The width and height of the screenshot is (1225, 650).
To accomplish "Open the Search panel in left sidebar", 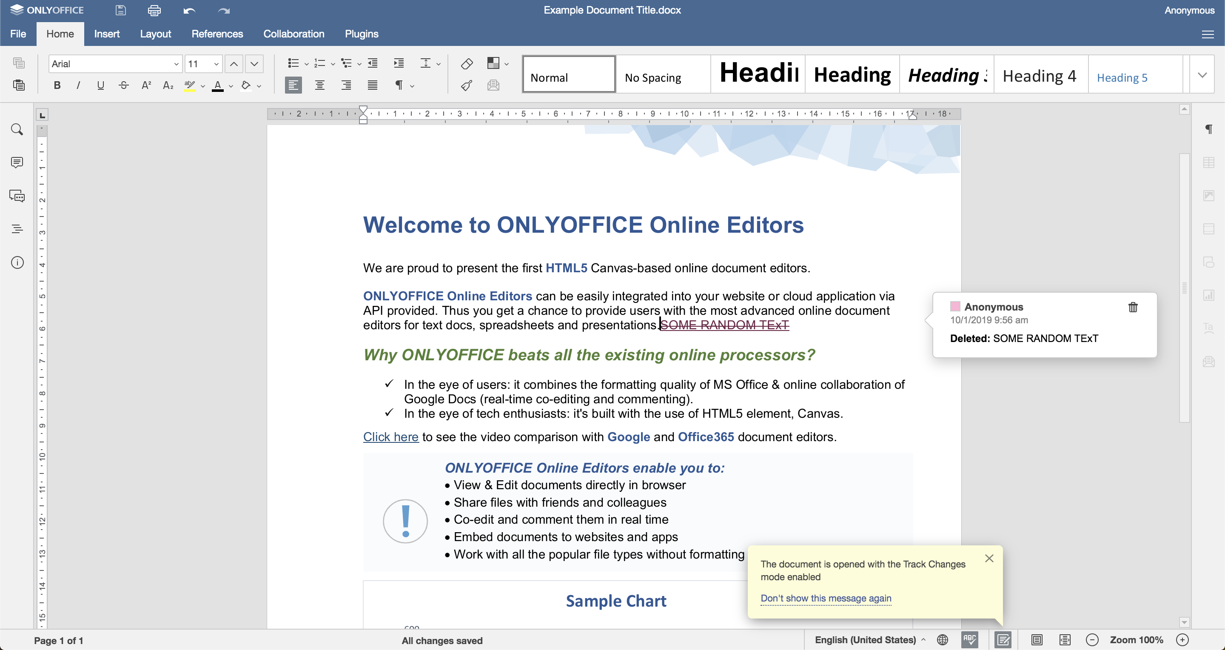I will pyautogui.click(x=17, y=129).
